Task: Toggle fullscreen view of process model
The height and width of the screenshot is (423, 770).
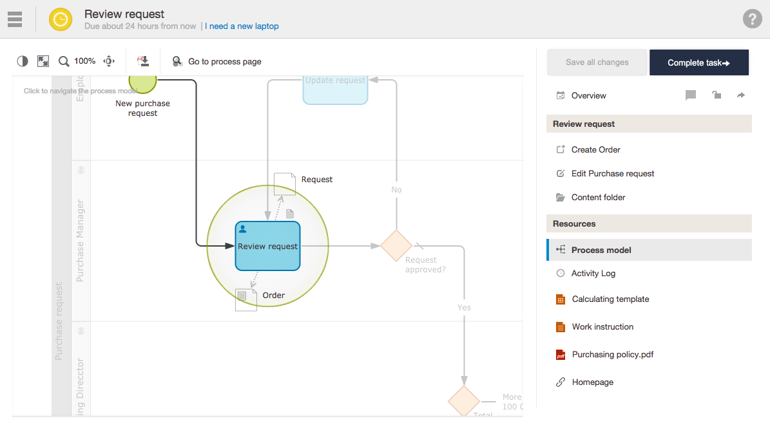Action: (43, 61)
